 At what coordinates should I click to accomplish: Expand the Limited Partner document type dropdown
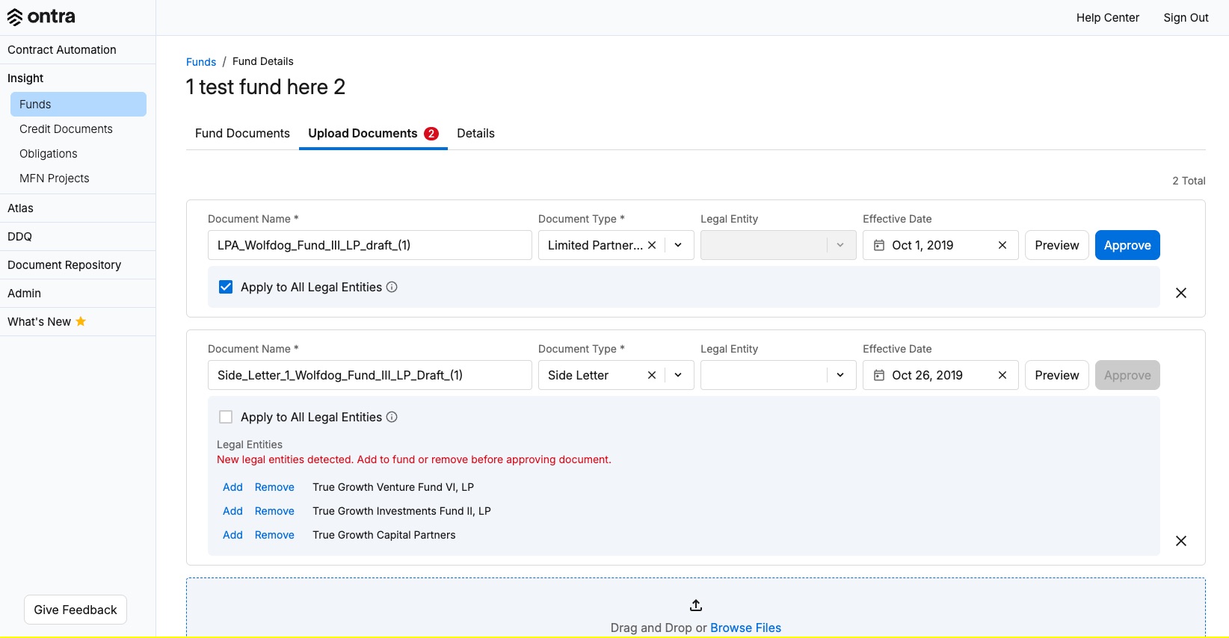click(678, 245)
